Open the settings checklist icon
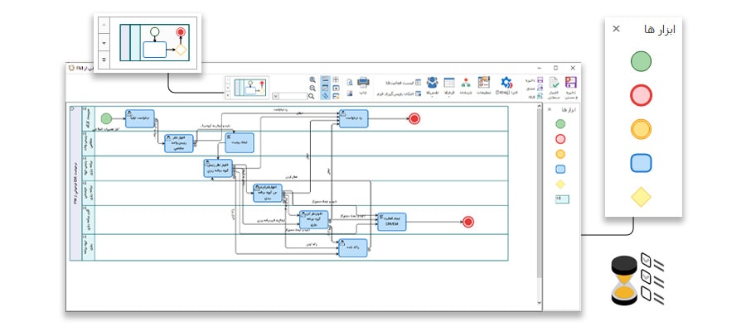Screen dimensions: 746x331 pyautogui.click(x=483, y=82)
